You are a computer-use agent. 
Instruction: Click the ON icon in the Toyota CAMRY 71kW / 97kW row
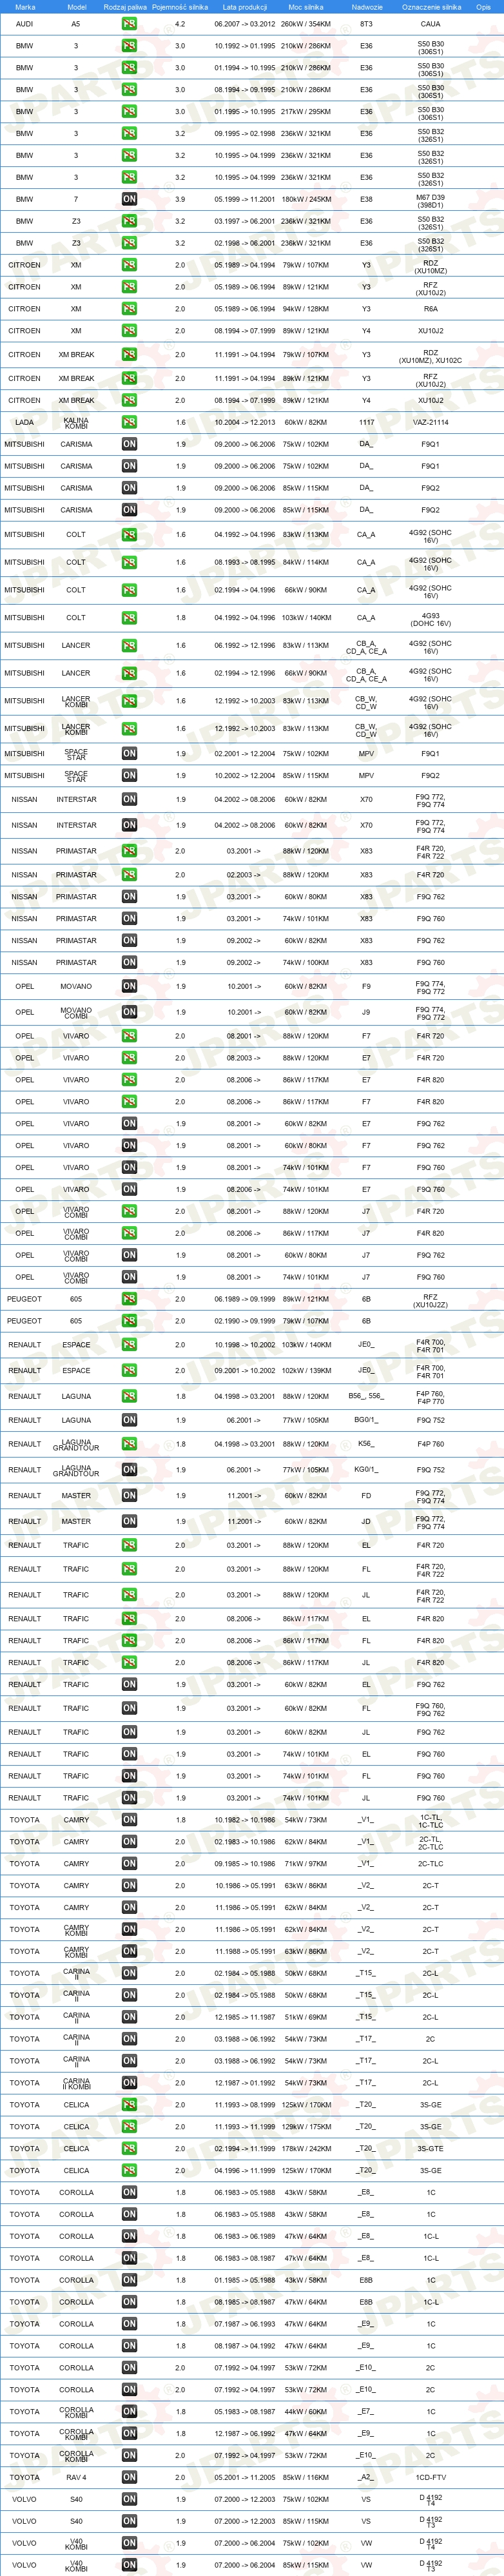(129, 1864)
